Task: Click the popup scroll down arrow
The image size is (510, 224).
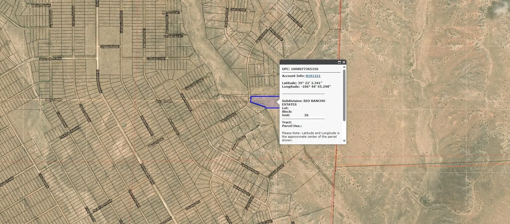Action: click(344, 141)
